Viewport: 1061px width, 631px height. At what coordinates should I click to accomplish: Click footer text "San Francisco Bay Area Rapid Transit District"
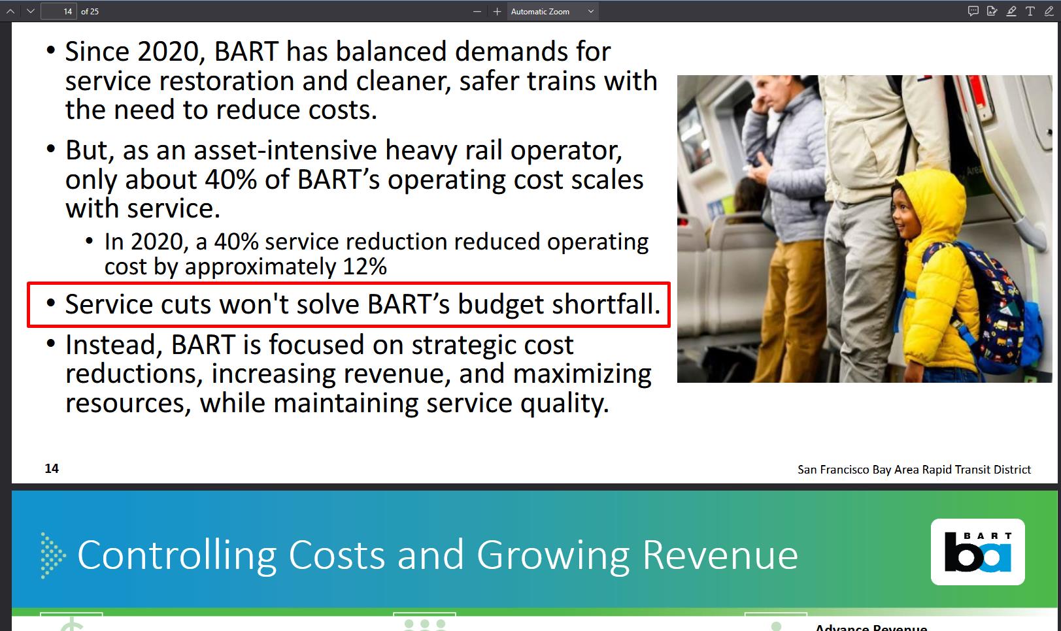[x=914, y=470]
